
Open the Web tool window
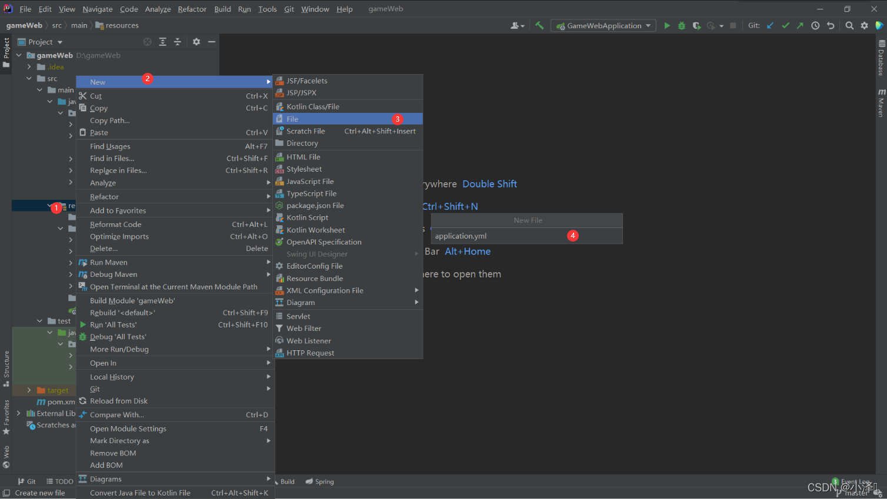6,457
